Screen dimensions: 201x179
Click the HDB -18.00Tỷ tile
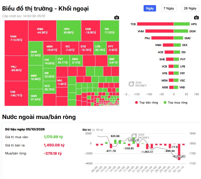[91, 31]
